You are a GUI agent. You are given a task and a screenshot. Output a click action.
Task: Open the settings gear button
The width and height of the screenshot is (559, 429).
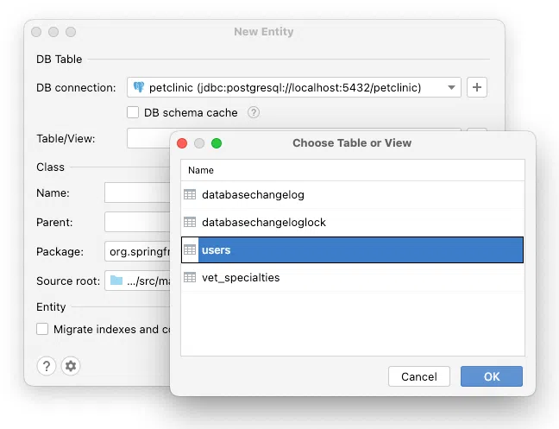click(71, 366)
